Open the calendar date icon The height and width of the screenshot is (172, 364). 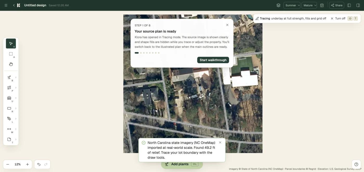tap(322, 5)
